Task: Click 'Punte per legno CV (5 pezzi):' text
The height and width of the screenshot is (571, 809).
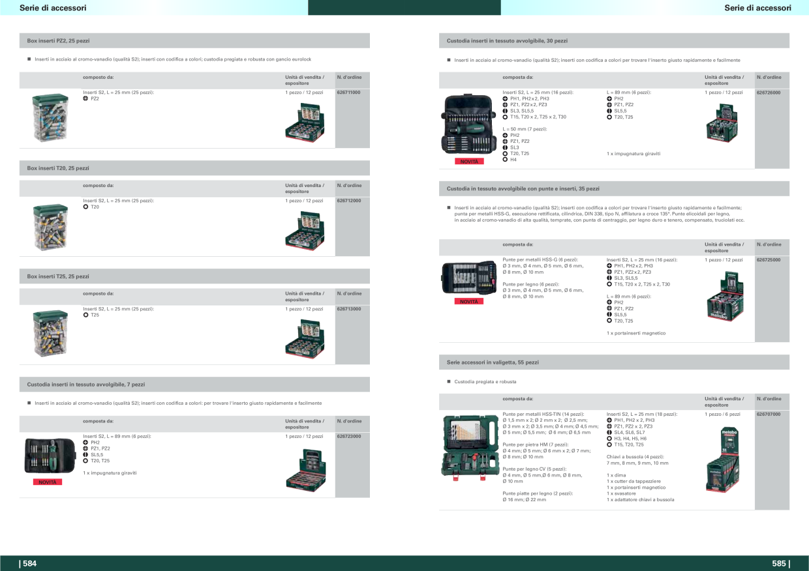Action: (x=534, y=469)
